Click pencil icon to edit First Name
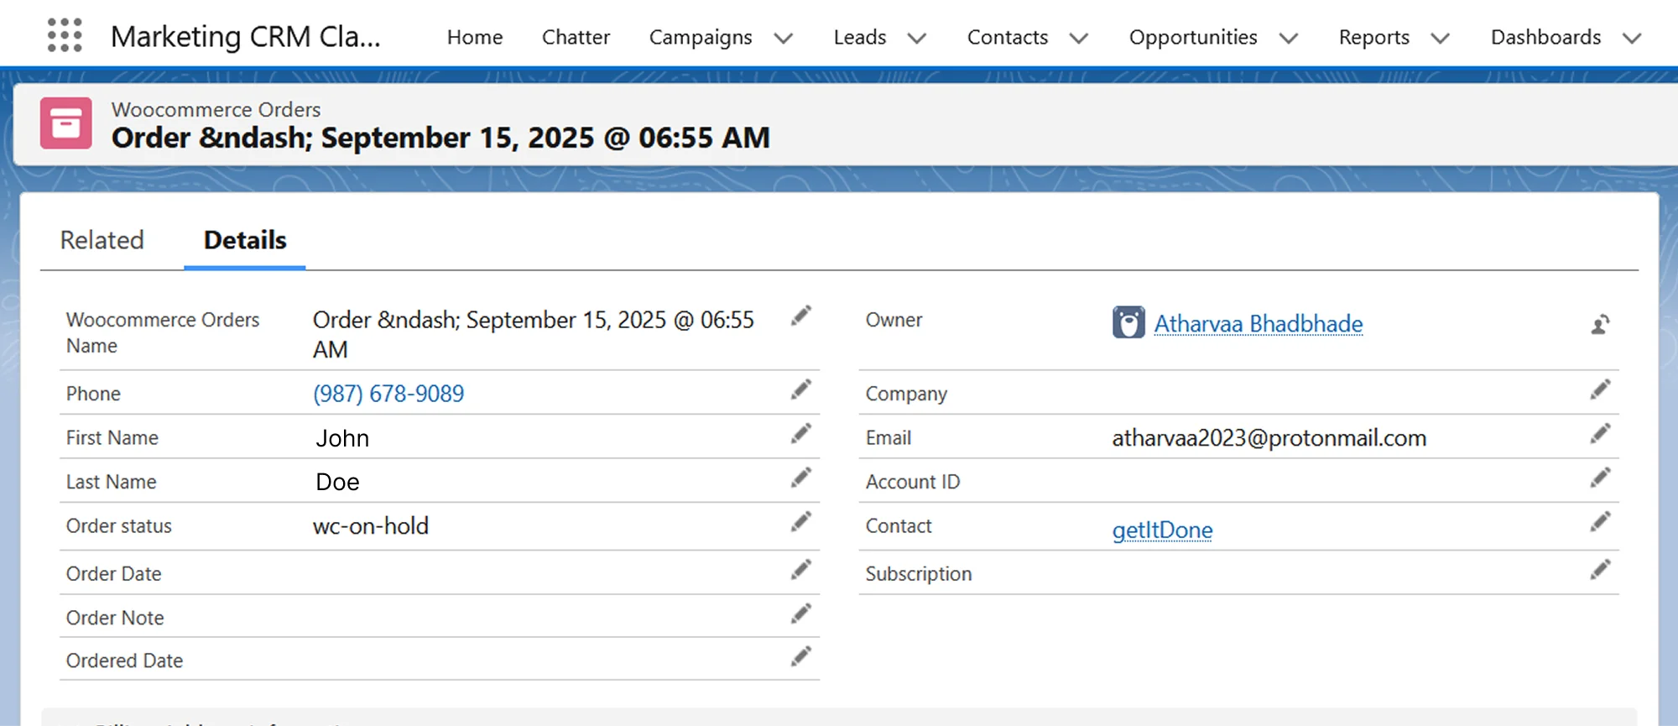 [x=801, y=434]
